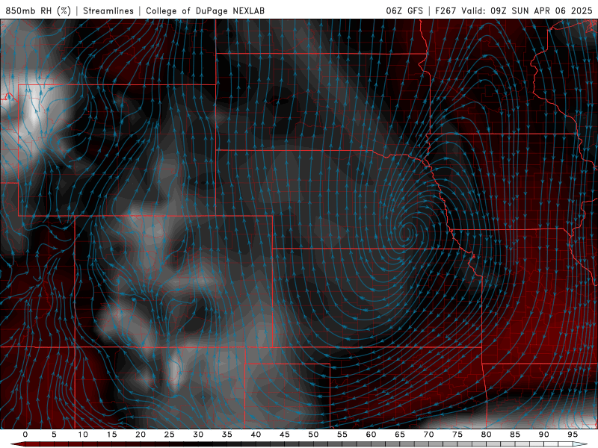Click the "65" value on the color scale

pyautogui.click(x=400, y=435)
